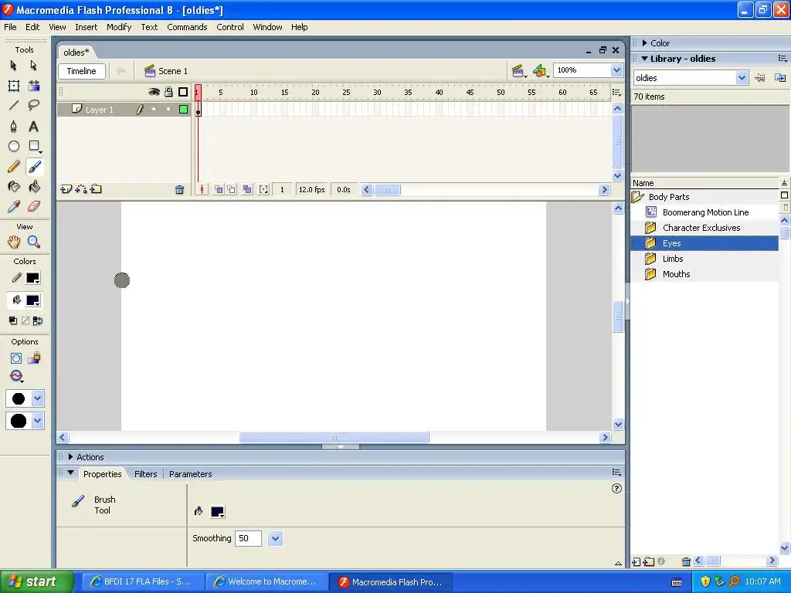
Task: Click the Insert Layer icon
Action: click(66, 190)
